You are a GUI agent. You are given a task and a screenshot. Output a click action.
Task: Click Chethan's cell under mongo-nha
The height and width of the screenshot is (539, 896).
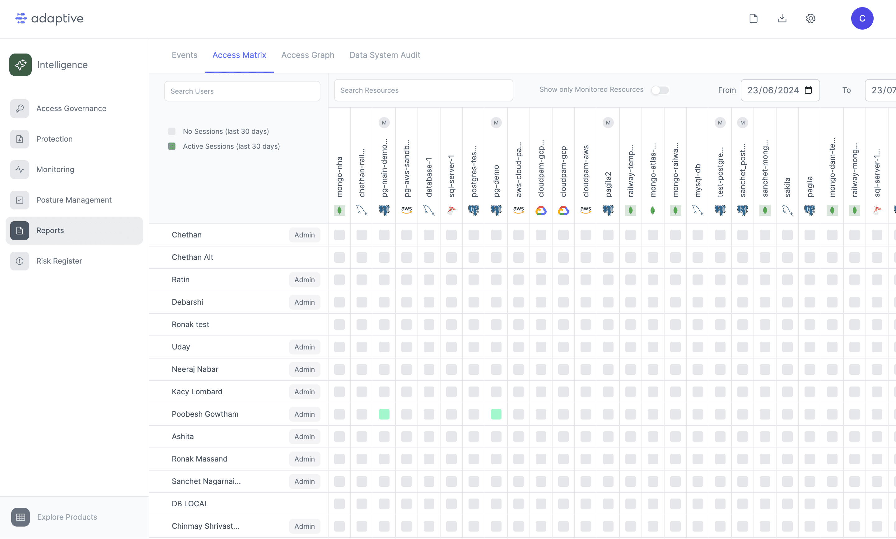coord(339,235)
